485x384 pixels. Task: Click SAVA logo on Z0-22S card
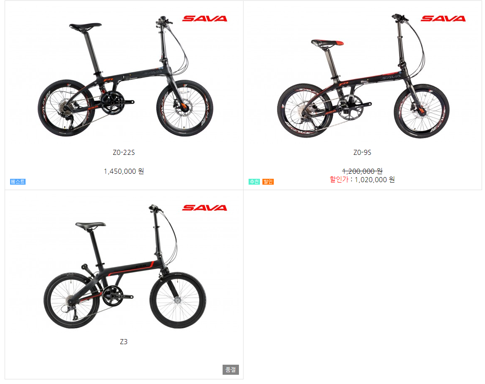(x=205, y=18)
